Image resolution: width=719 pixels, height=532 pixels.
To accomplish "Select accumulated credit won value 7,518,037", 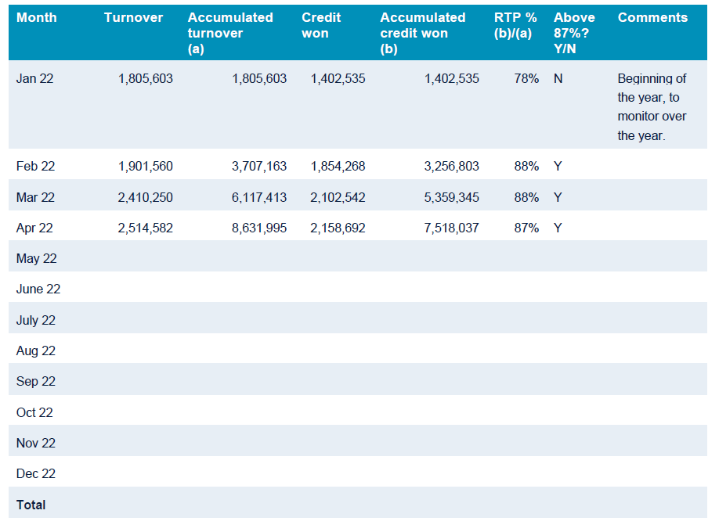I will point(452,228).
